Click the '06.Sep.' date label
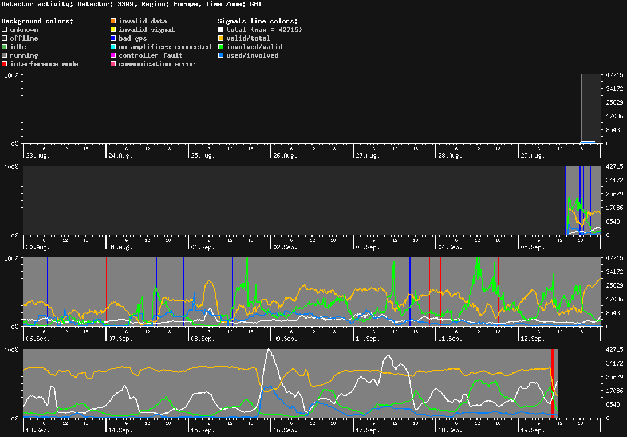Image resolution: width=627 pixels, height=437 pixels. pyautogui.click(x=38, y=339)
